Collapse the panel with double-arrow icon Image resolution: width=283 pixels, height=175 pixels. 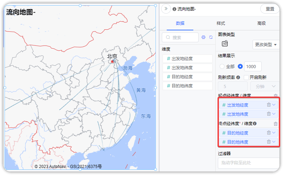[166, 9]
